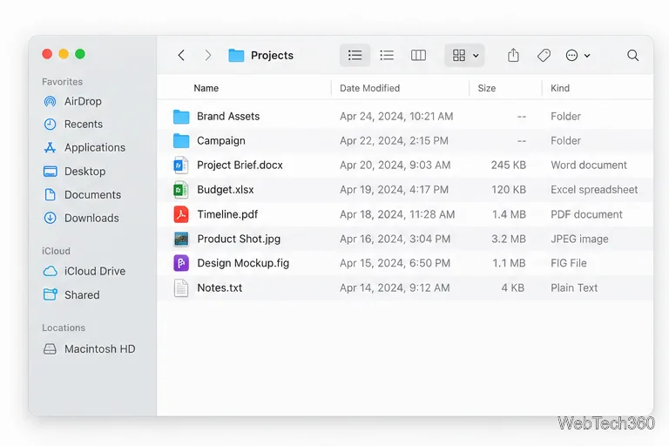Click the Plain Text kind cell
This screenshot has height=446, width=669.
click(574, 287)
